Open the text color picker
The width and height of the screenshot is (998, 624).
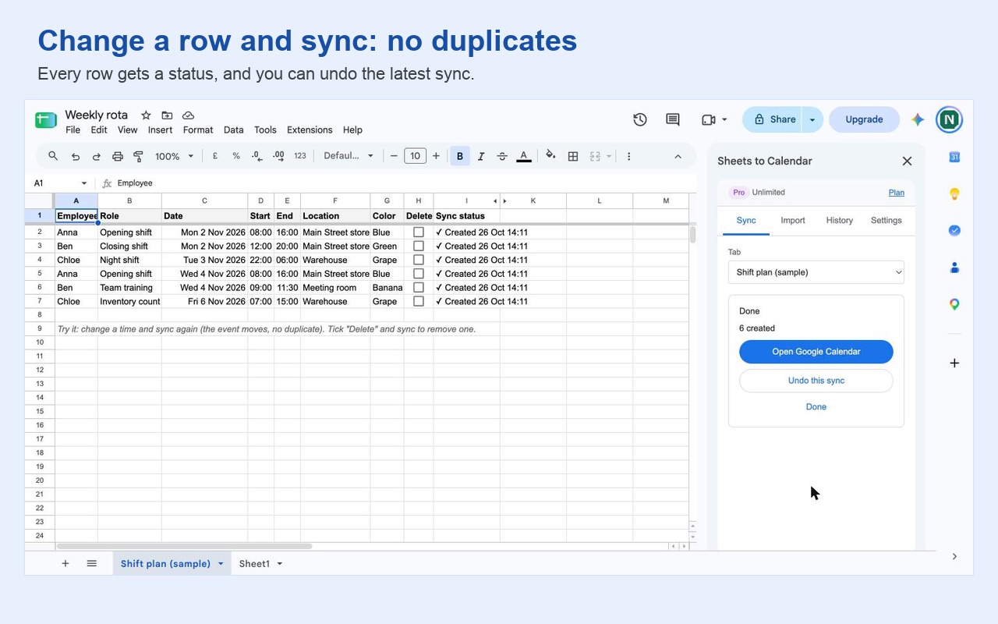524,156
